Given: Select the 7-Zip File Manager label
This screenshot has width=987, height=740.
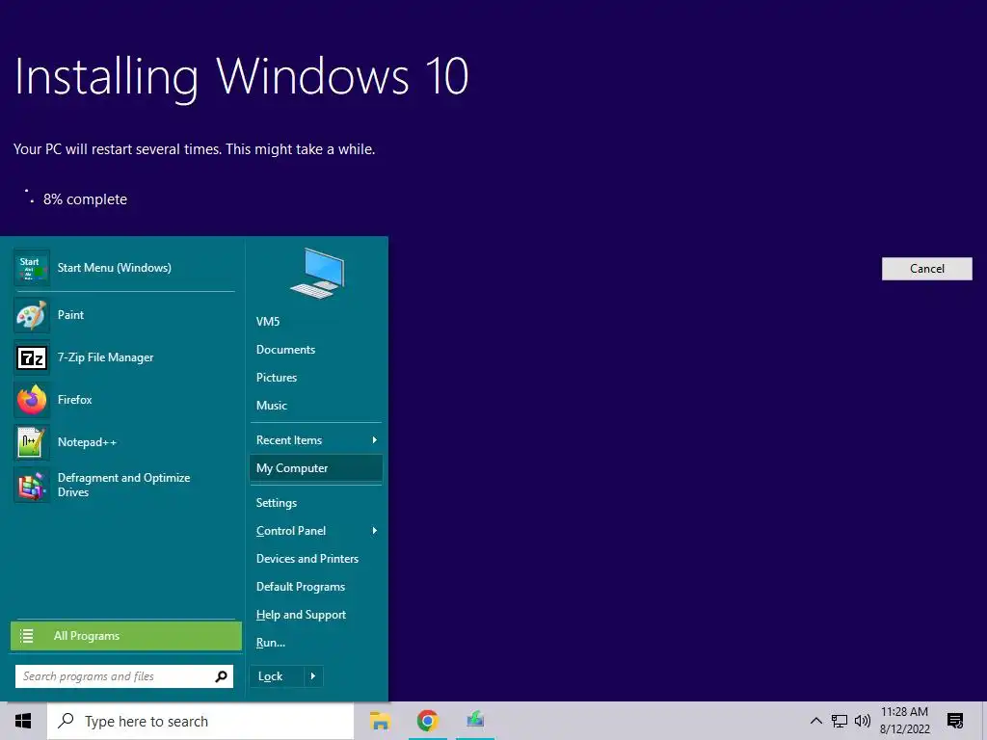Looking at the screenshot, I should pyautogui.click(x=105, y=357).
